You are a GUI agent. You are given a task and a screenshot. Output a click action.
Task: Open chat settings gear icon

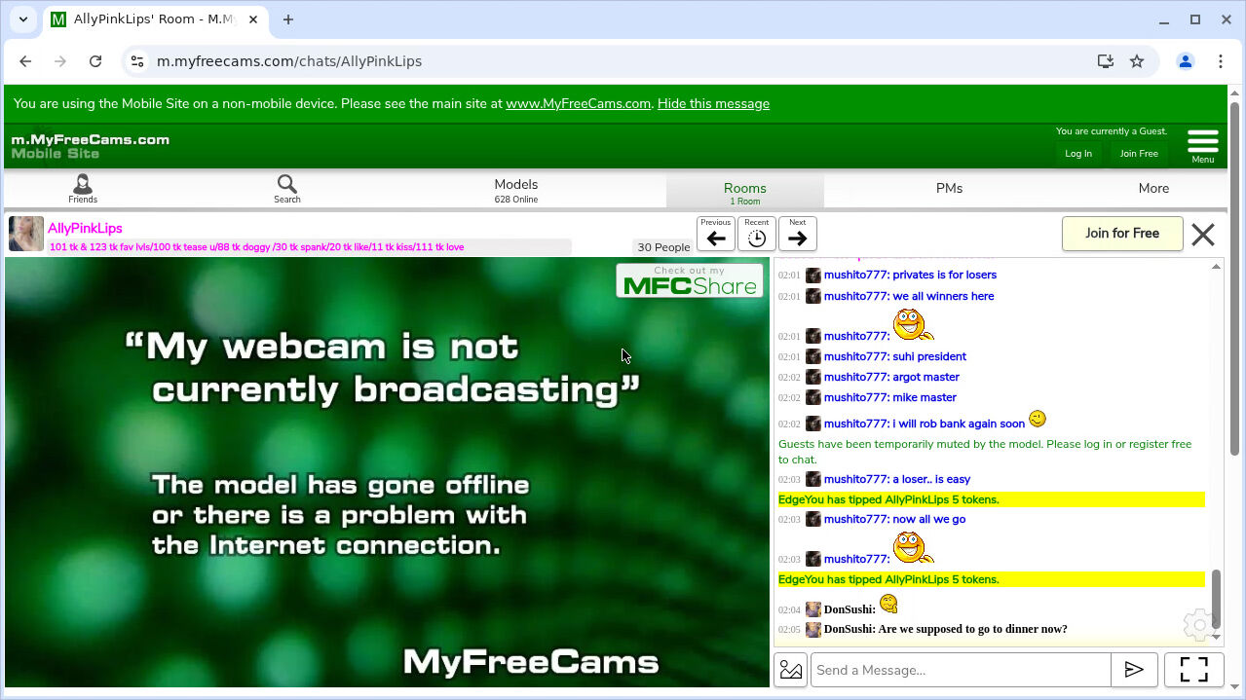click(x=1196, y=624)
